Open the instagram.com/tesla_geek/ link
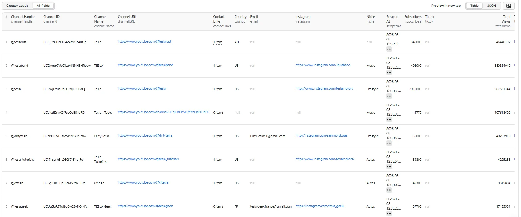The height and width of the screenshot is (217, 521). point(320,206)
